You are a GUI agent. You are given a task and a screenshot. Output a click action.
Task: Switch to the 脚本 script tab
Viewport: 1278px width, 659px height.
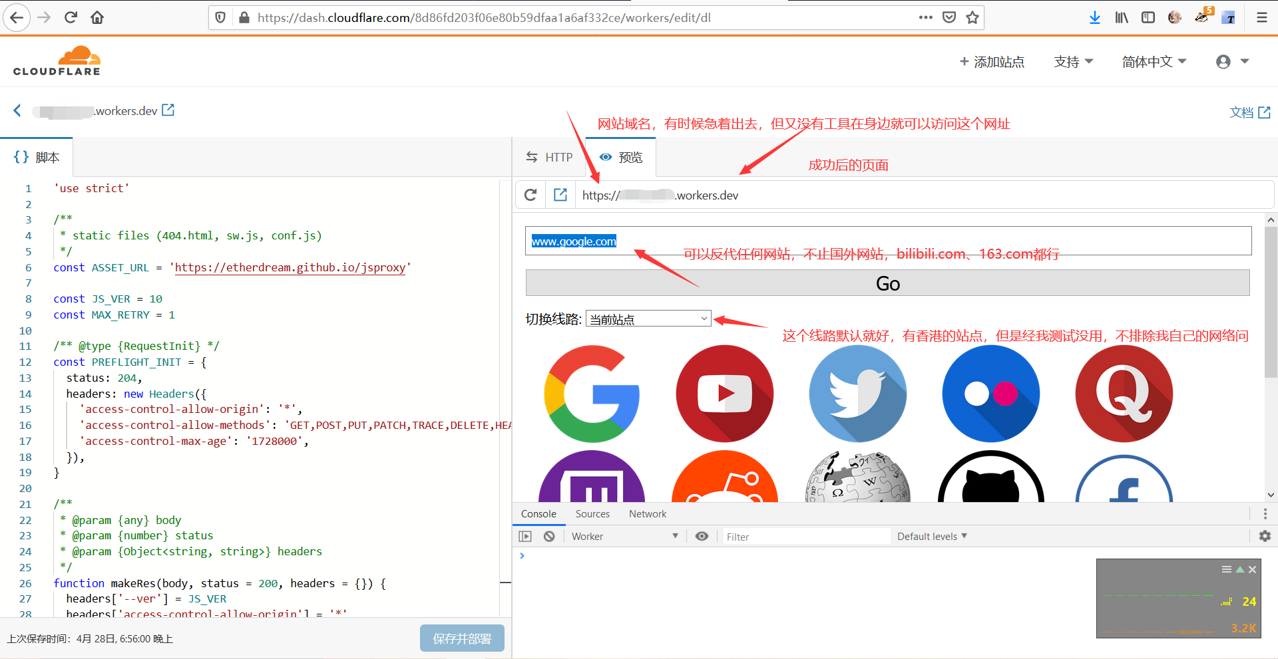pyautogui.click(x=37, y=158)
